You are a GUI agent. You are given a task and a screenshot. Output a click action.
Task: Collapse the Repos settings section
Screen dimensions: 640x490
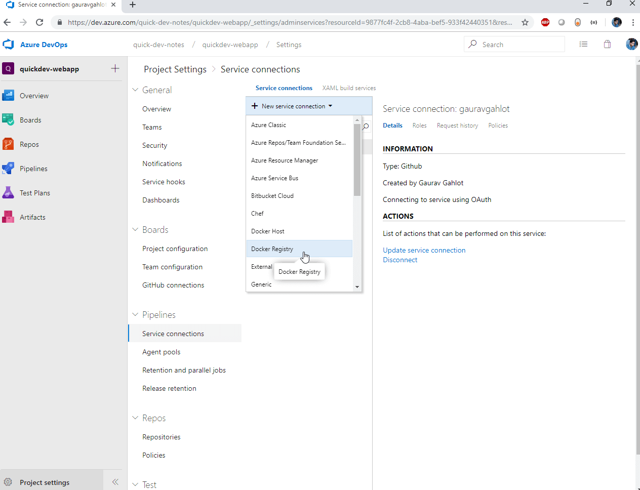pyautogui.click(x=135, y=418)
